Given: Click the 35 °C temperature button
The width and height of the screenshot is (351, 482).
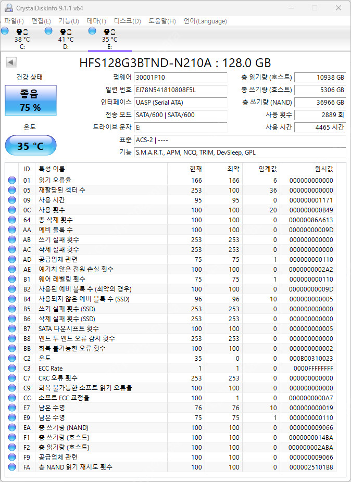Looking at the screenshot, I should pos(30,145).
